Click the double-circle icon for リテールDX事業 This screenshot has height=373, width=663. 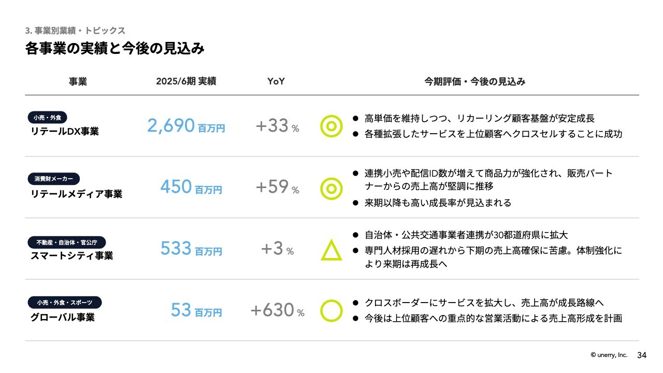tap(331, 126)
